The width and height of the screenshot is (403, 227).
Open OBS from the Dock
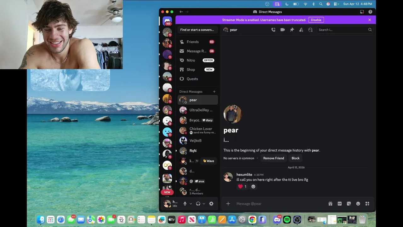(x=297, y=220)
